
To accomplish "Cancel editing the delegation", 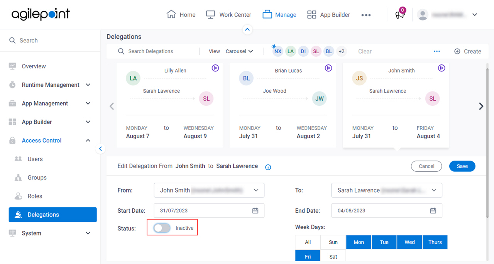I will [x=426, y=166].
